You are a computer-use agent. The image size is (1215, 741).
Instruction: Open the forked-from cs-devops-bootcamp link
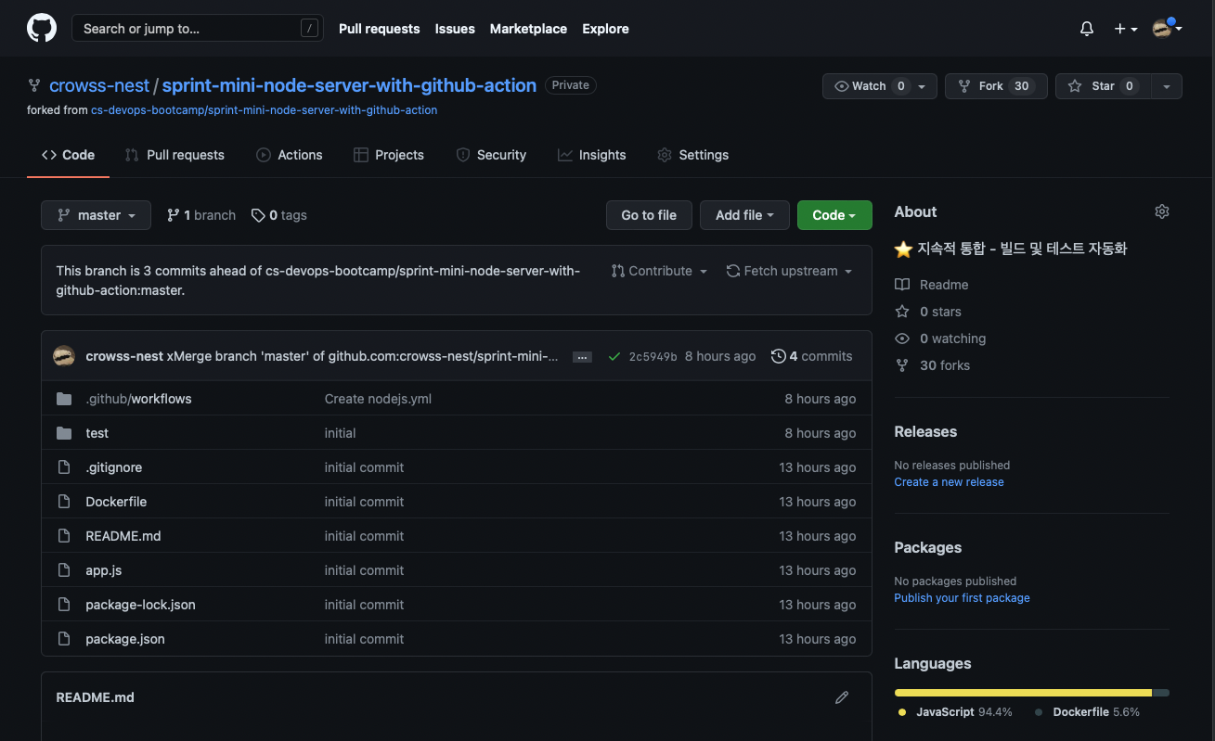(264, 109)
